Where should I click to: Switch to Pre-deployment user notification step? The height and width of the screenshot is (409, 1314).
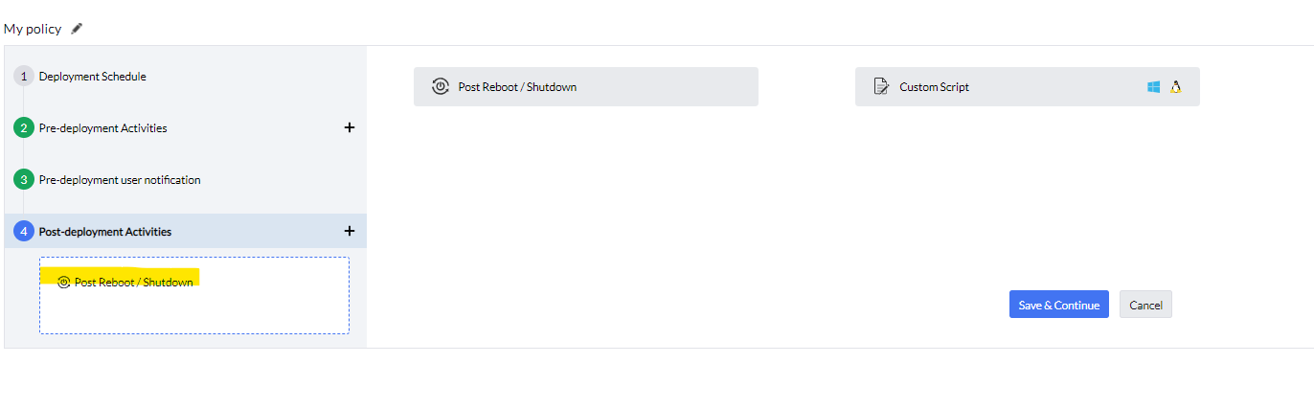tap(120, 180)
